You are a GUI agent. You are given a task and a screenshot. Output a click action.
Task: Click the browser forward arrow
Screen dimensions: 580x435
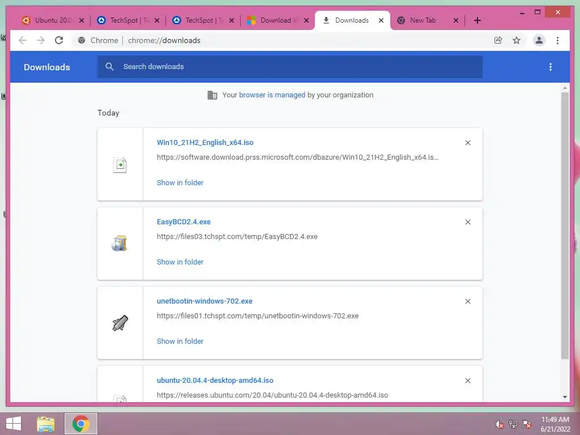coord(41,40)
